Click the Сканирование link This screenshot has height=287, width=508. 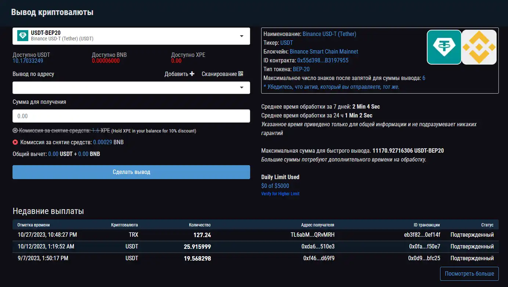click(222, 74)
